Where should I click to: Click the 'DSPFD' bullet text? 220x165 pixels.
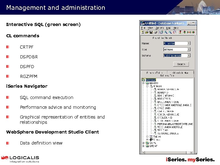[27, 67]
